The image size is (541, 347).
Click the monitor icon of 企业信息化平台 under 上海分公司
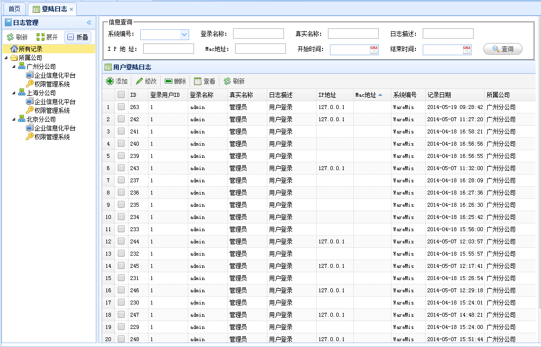(30, 101)
